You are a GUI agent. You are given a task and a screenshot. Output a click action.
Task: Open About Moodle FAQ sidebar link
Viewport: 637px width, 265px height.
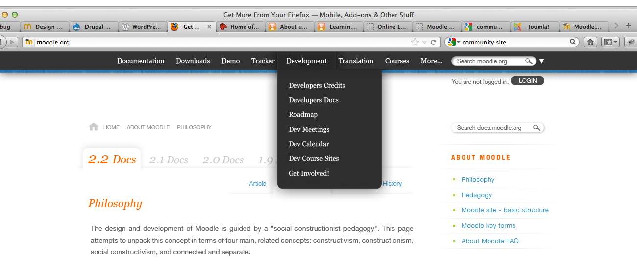tap(490, 241)
